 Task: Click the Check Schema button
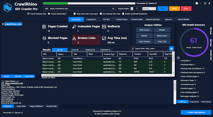144,42
